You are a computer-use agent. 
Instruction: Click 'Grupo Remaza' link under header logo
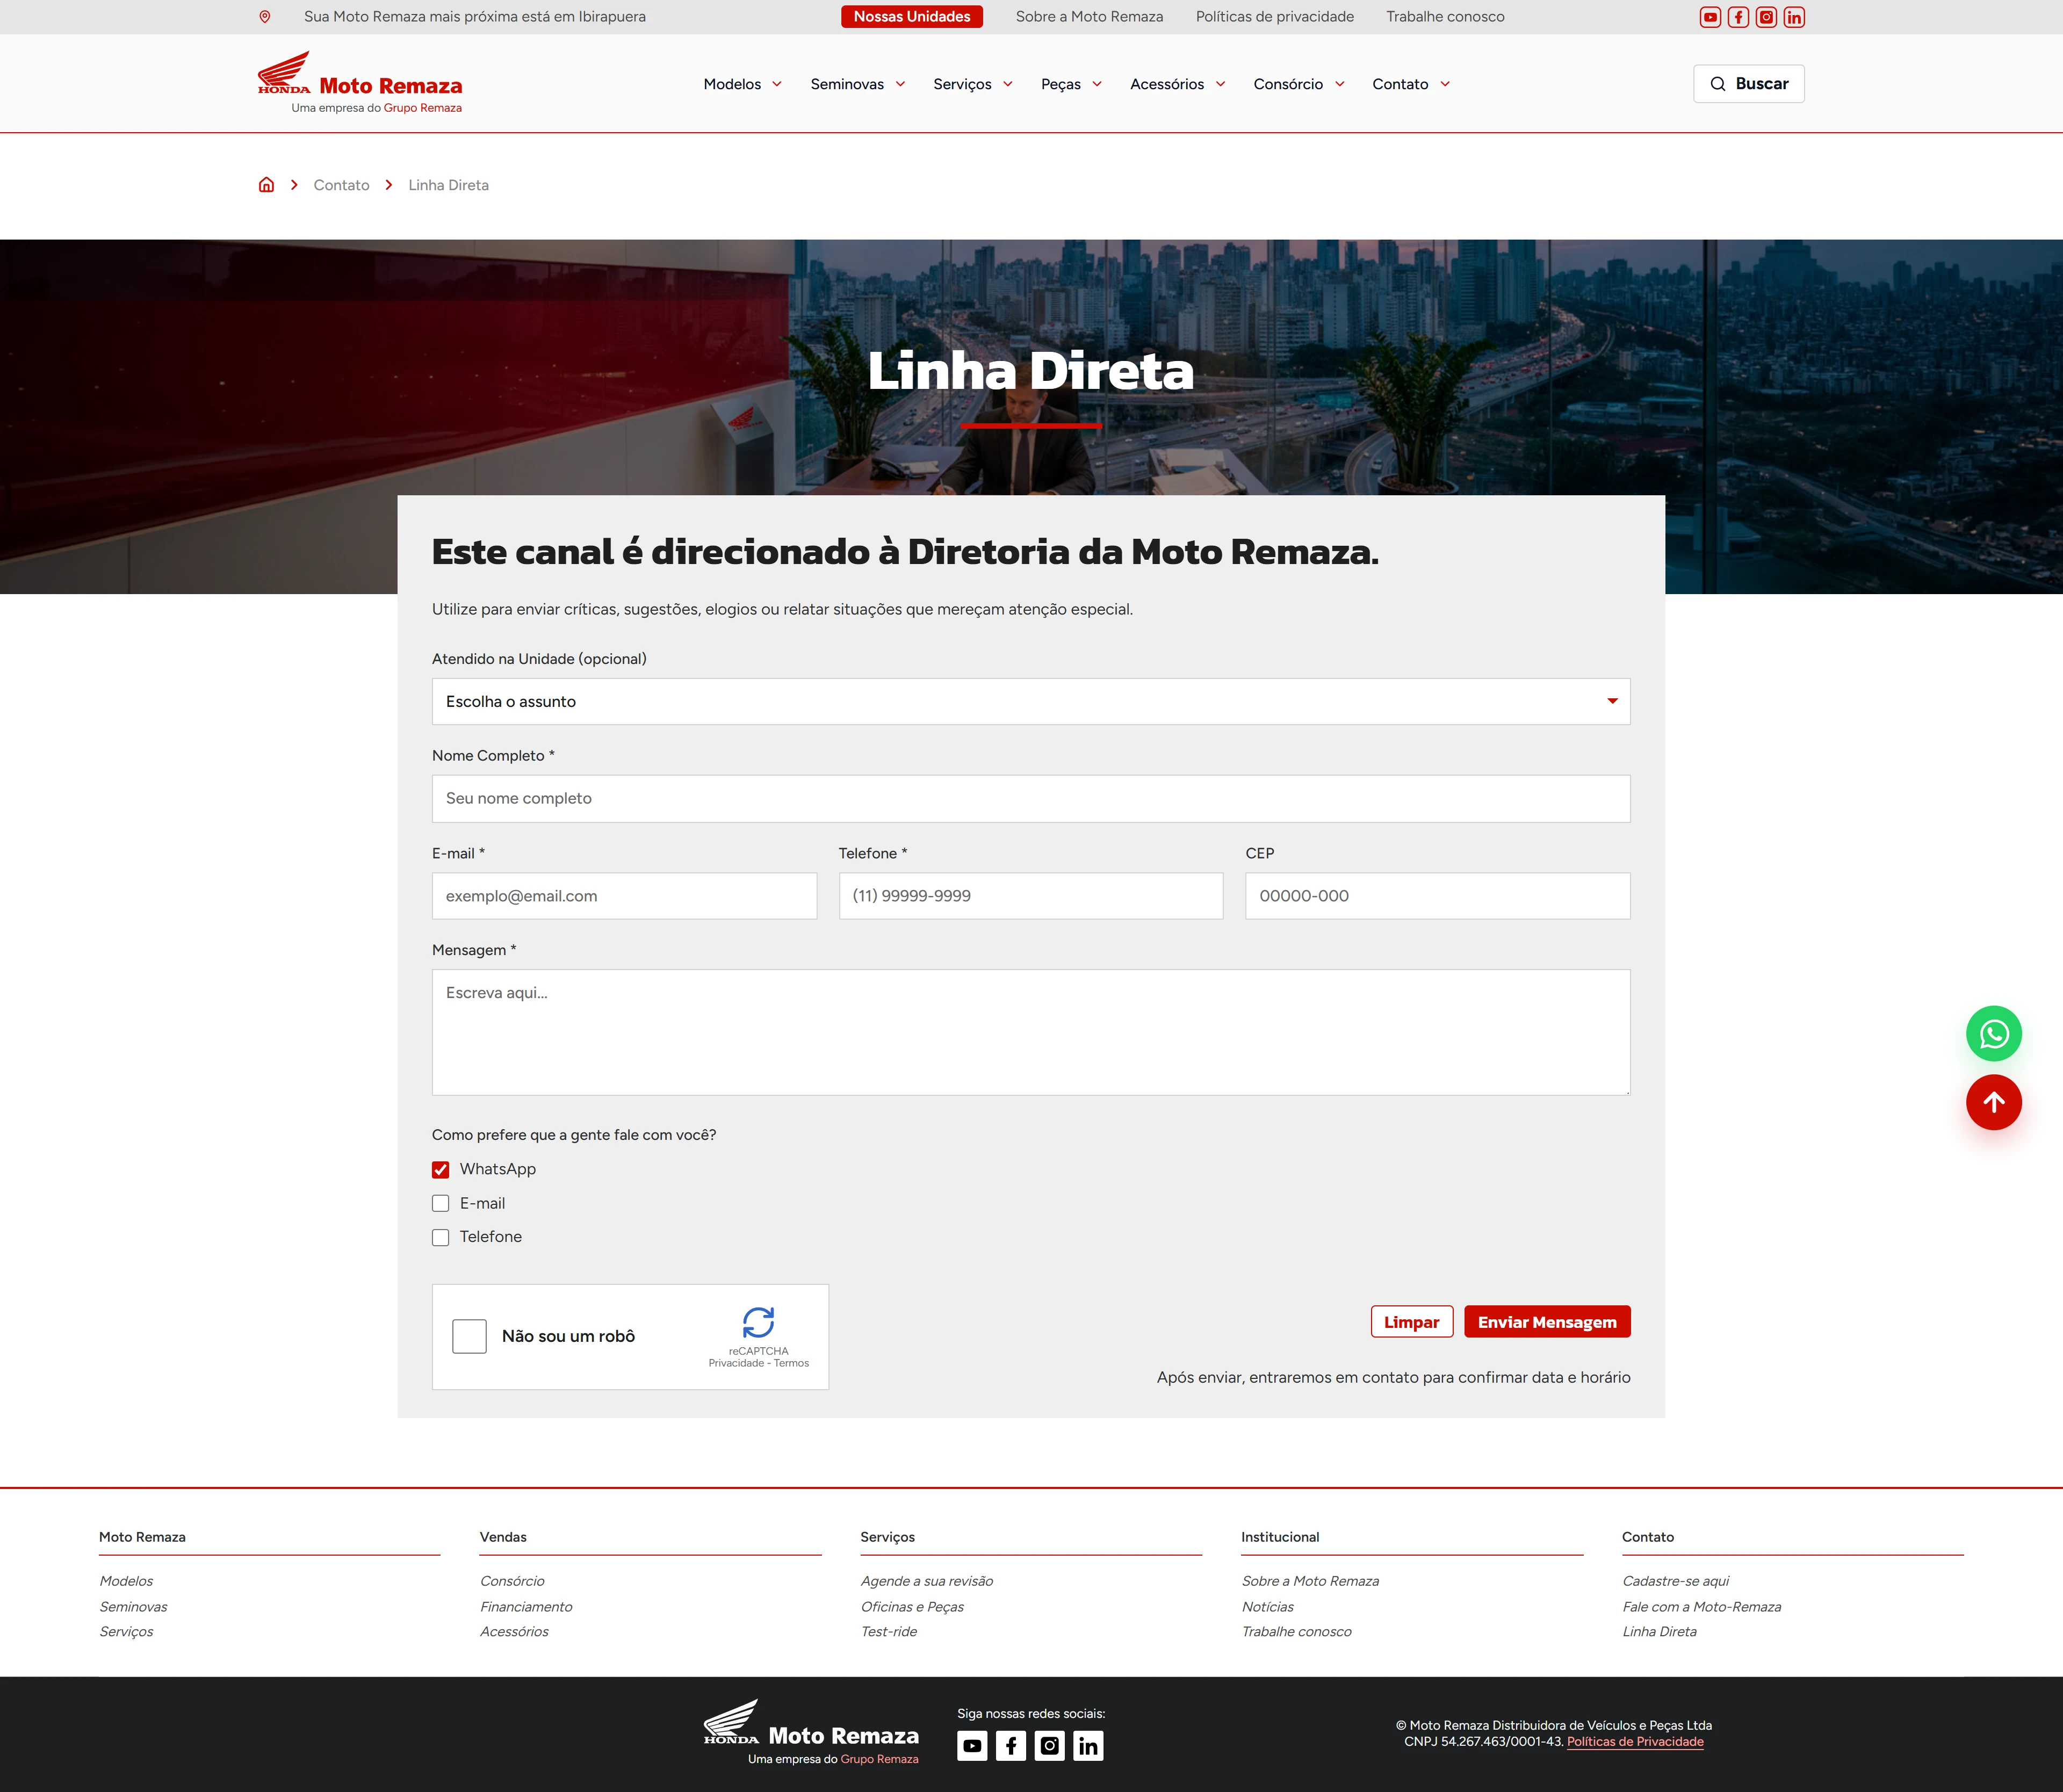pos(423,108)
